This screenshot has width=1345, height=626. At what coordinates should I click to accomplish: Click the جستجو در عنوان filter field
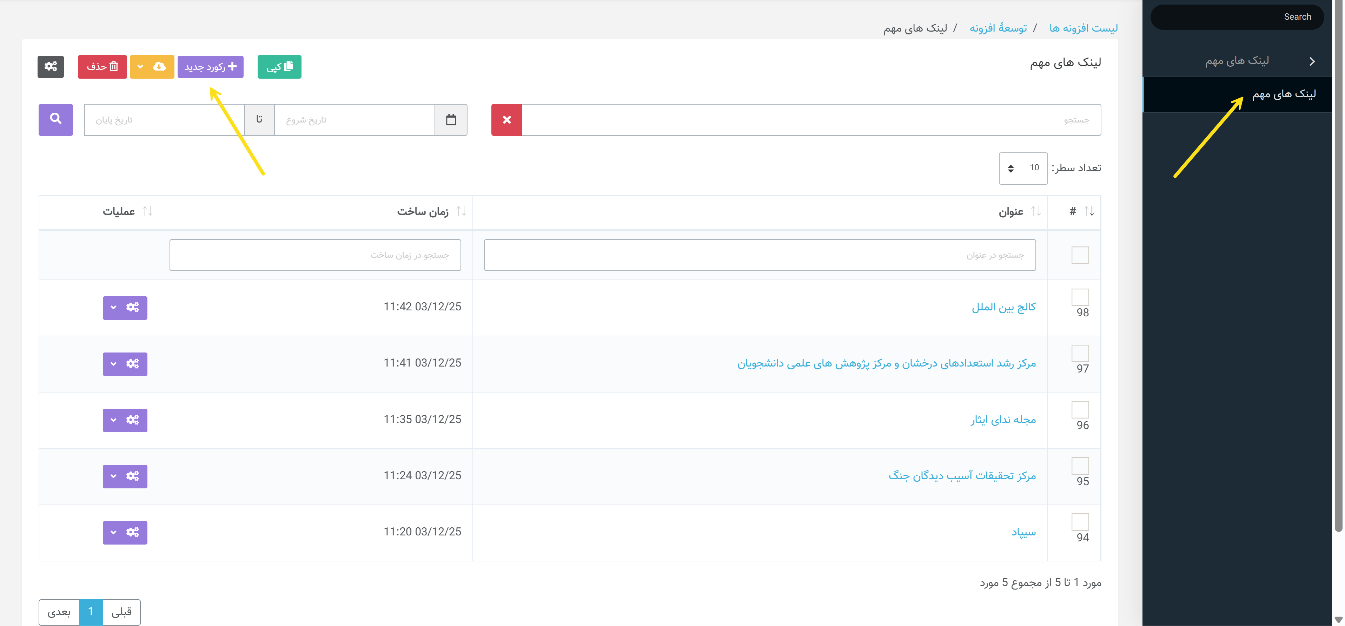click(x=759, y=255)
